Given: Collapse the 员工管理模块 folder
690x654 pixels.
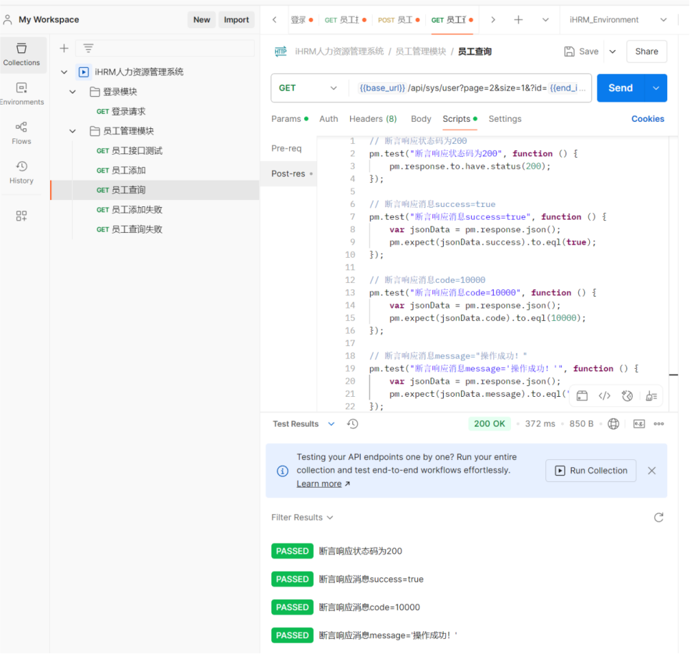Looking at the screenshot, I should click(x=72, y=131).
